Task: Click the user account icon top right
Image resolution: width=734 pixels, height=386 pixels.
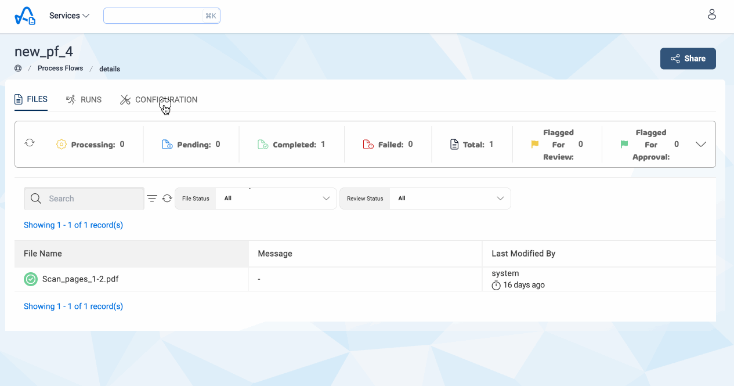Action: tap(712, 14)
